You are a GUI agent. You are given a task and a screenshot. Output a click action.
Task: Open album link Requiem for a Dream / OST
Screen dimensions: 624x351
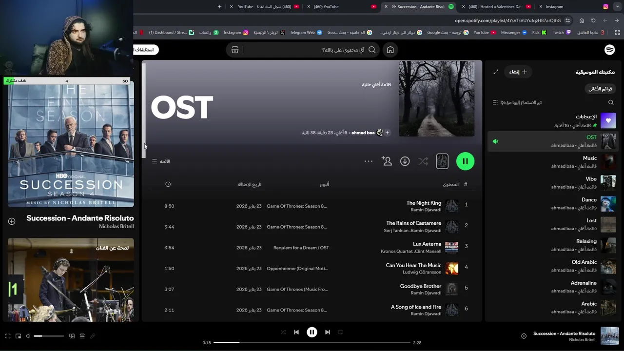[301, 248]
